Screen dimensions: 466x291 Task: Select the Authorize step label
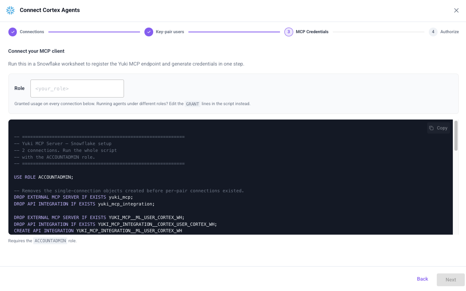pos(449,32)
